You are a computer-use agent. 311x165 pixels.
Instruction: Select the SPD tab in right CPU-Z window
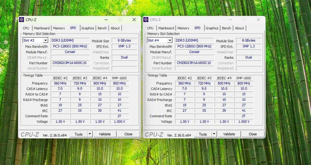pyautogui.click(x=197, y=28)
